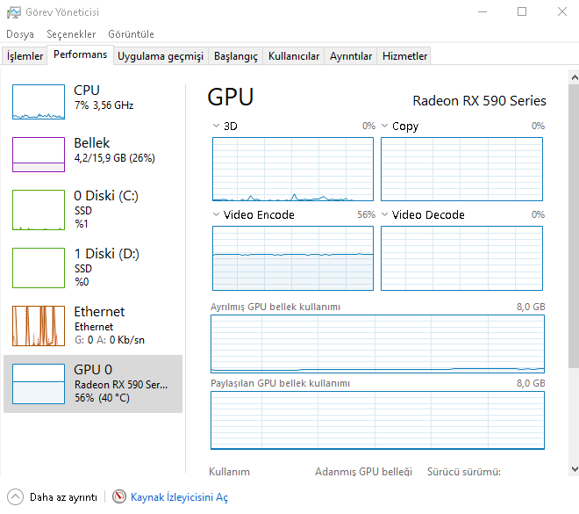The height and width of the screenshot is (514, 579).
Task: Click the vertical scrollbar on the right
Action: pyautogui.click(x=573, y=264)
